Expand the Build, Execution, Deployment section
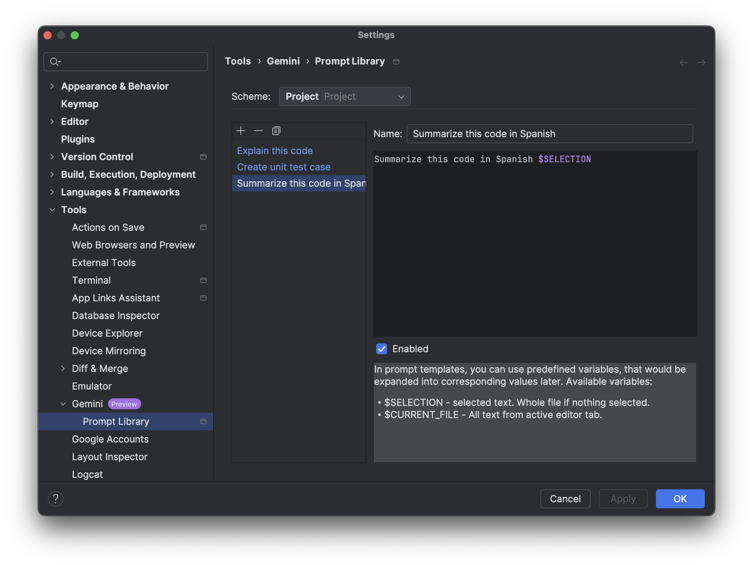The height and width of the screenshot is (566, 753). click(53, 174)
